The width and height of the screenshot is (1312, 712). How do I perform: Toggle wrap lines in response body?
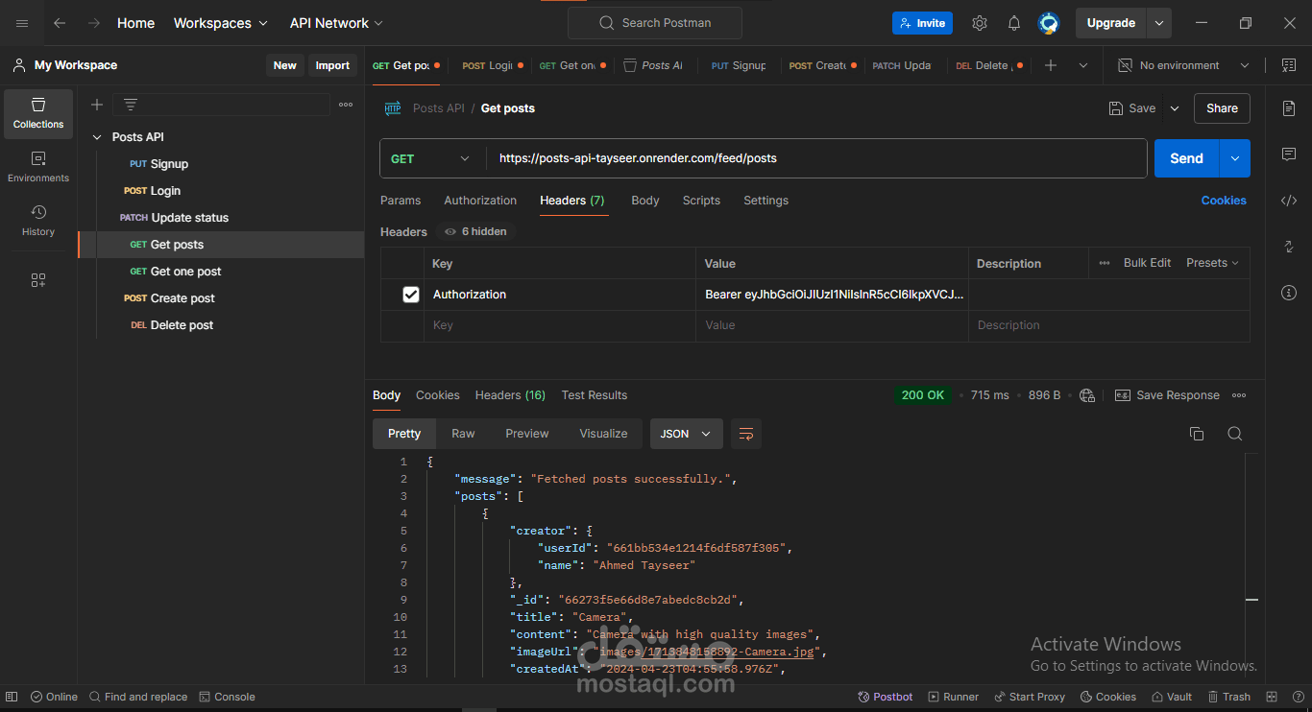point(746,434)
